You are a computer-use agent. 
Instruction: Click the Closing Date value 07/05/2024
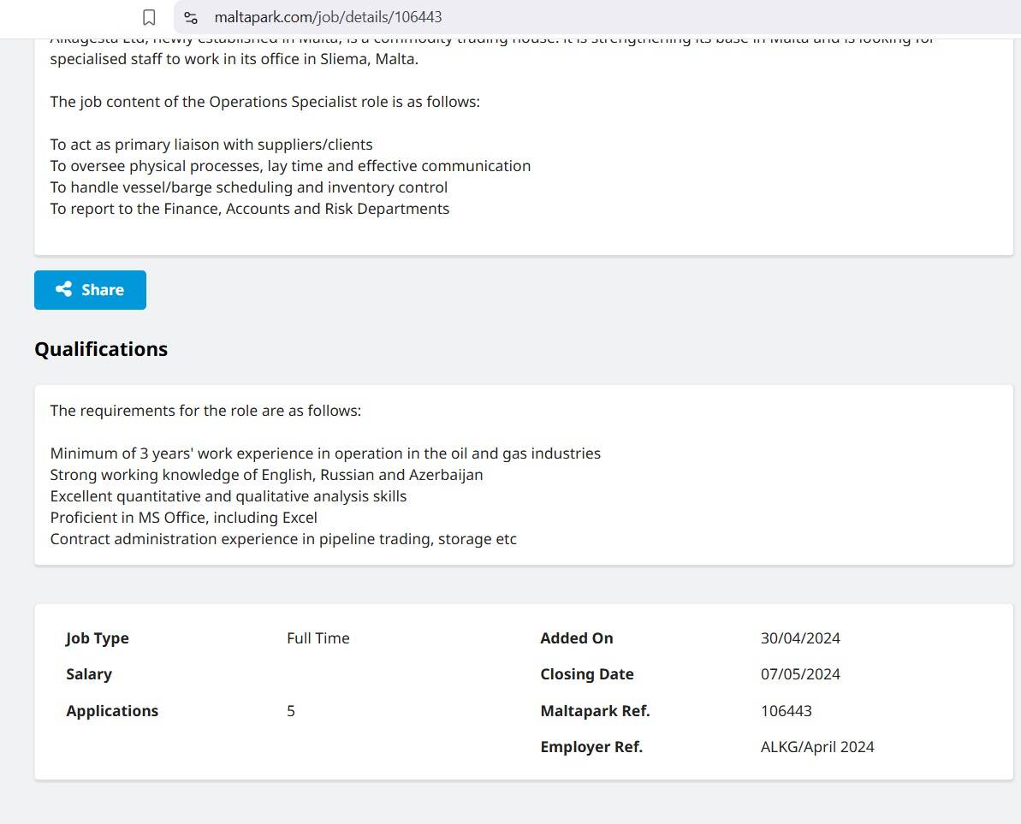pos(800,674)
